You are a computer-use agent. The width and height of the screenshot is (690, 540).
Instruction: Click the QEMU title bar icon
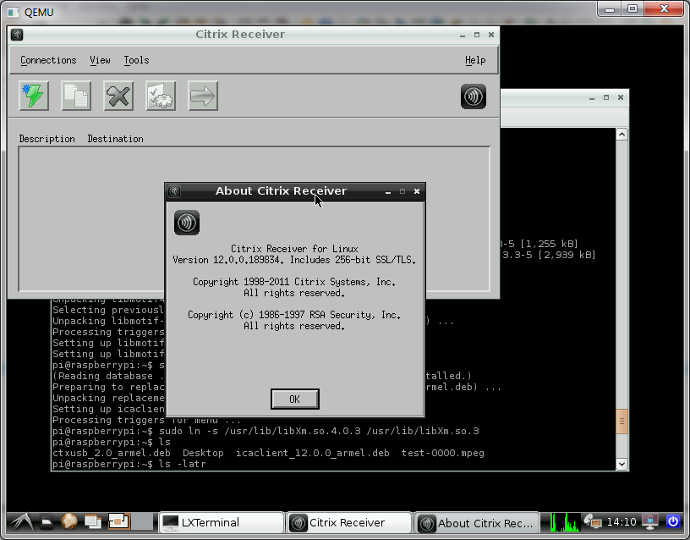[x=14, y=12]
